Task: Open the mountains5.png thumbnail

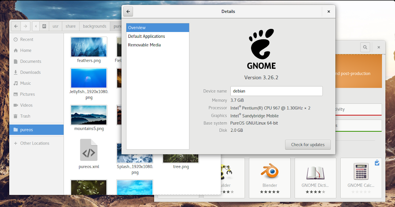Action: coord(89,115)
